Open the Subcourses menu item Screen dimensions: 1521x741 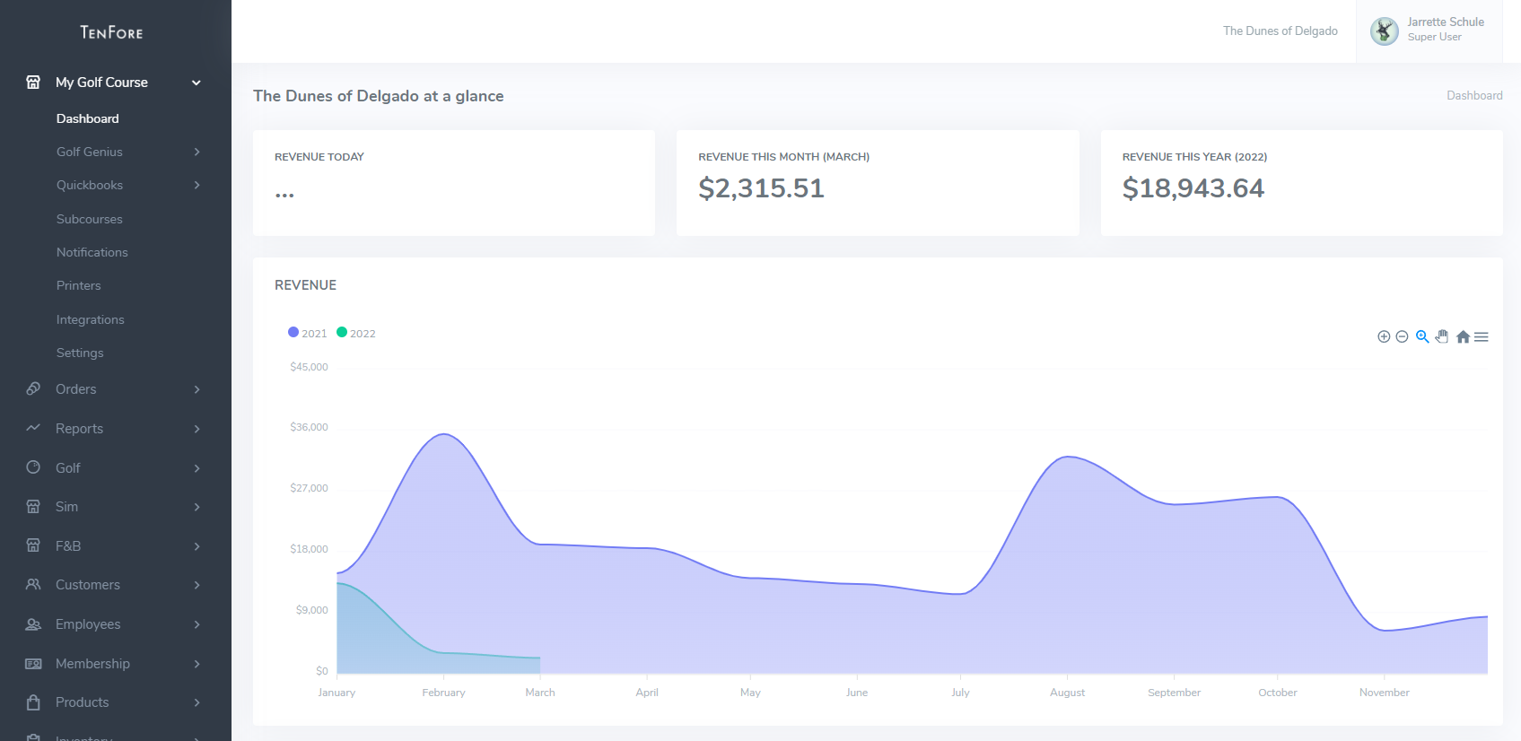tap(90, 220)
